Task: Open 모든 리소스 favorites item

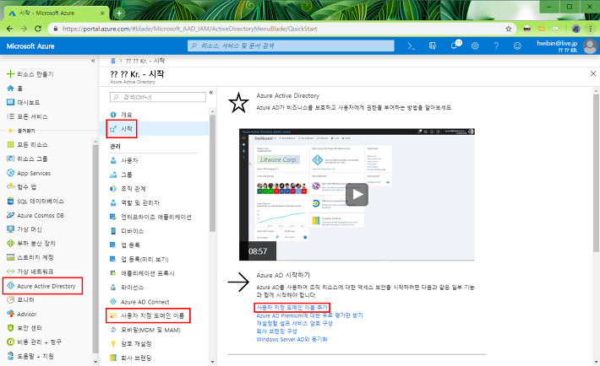Action: 28,145
